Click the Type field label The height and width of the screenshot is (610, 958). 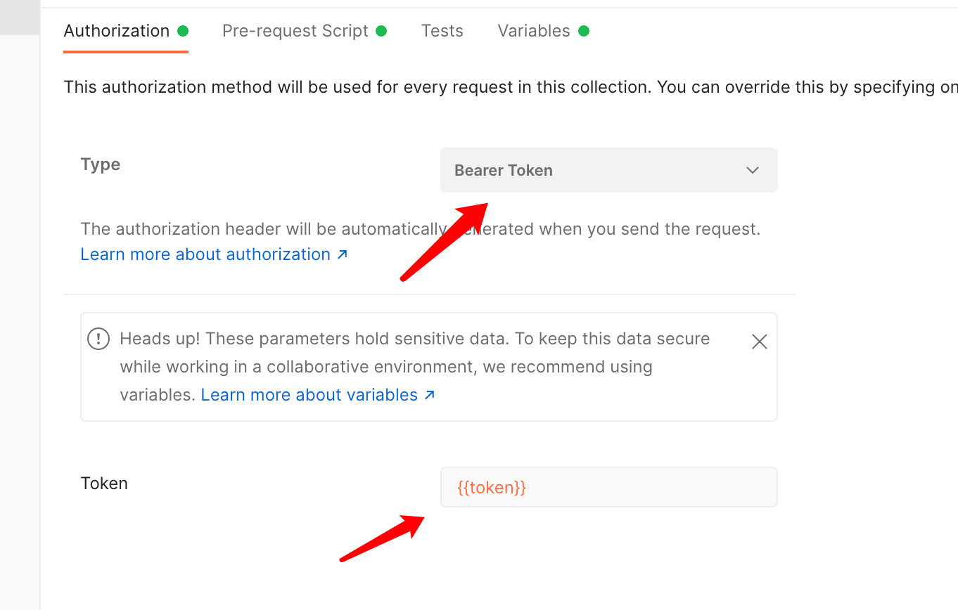pos(101,164)
